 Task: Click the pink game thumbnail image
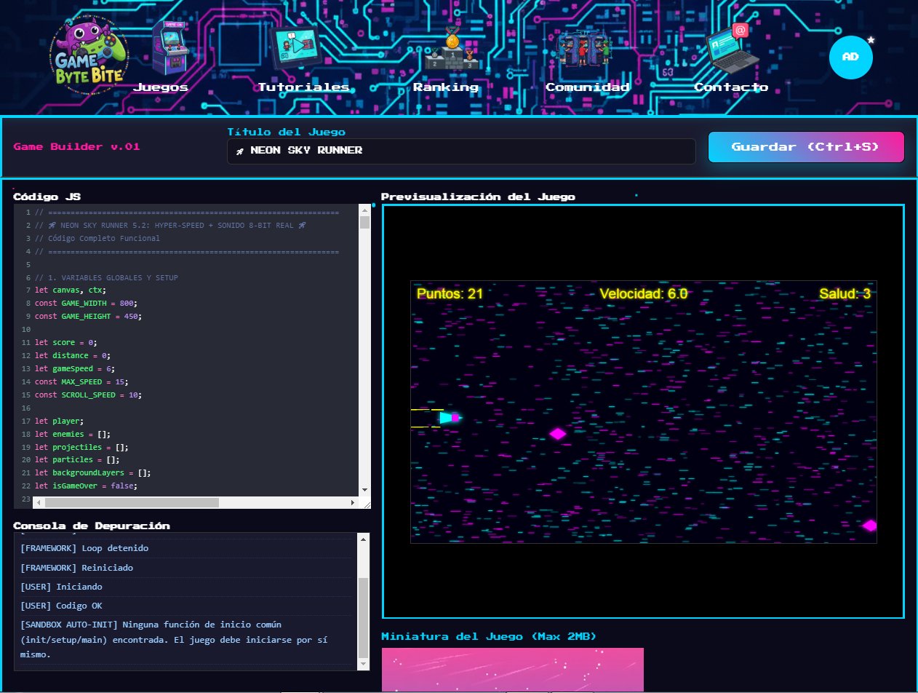(512, 670)
